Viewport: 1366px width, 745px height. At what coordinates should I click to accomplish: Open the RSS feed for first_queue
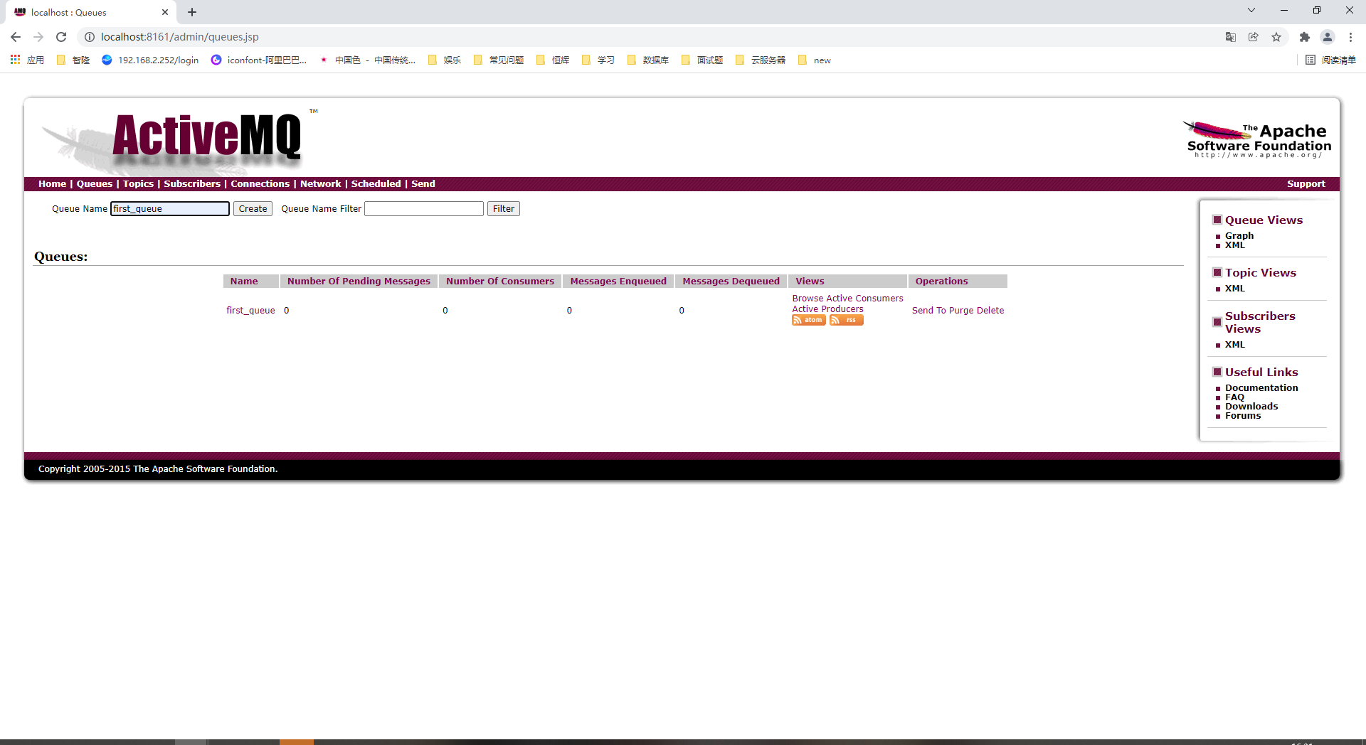tap(846, 320)
